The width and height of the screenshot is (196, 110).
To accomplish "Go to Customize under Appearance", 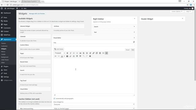I will pos(4,46).
